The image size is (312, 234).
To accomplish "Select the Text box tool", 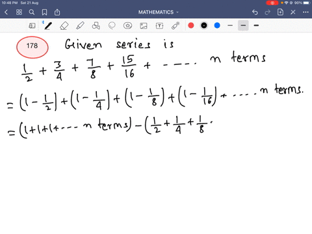I will click(159, 26).
